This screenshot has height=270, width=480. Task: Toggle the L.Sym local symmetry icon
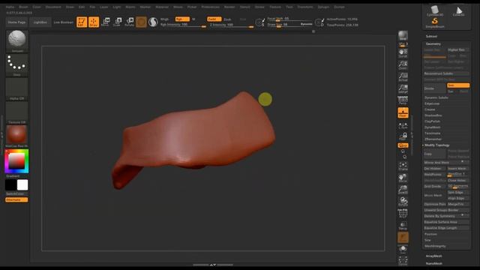tap(403, 126)
